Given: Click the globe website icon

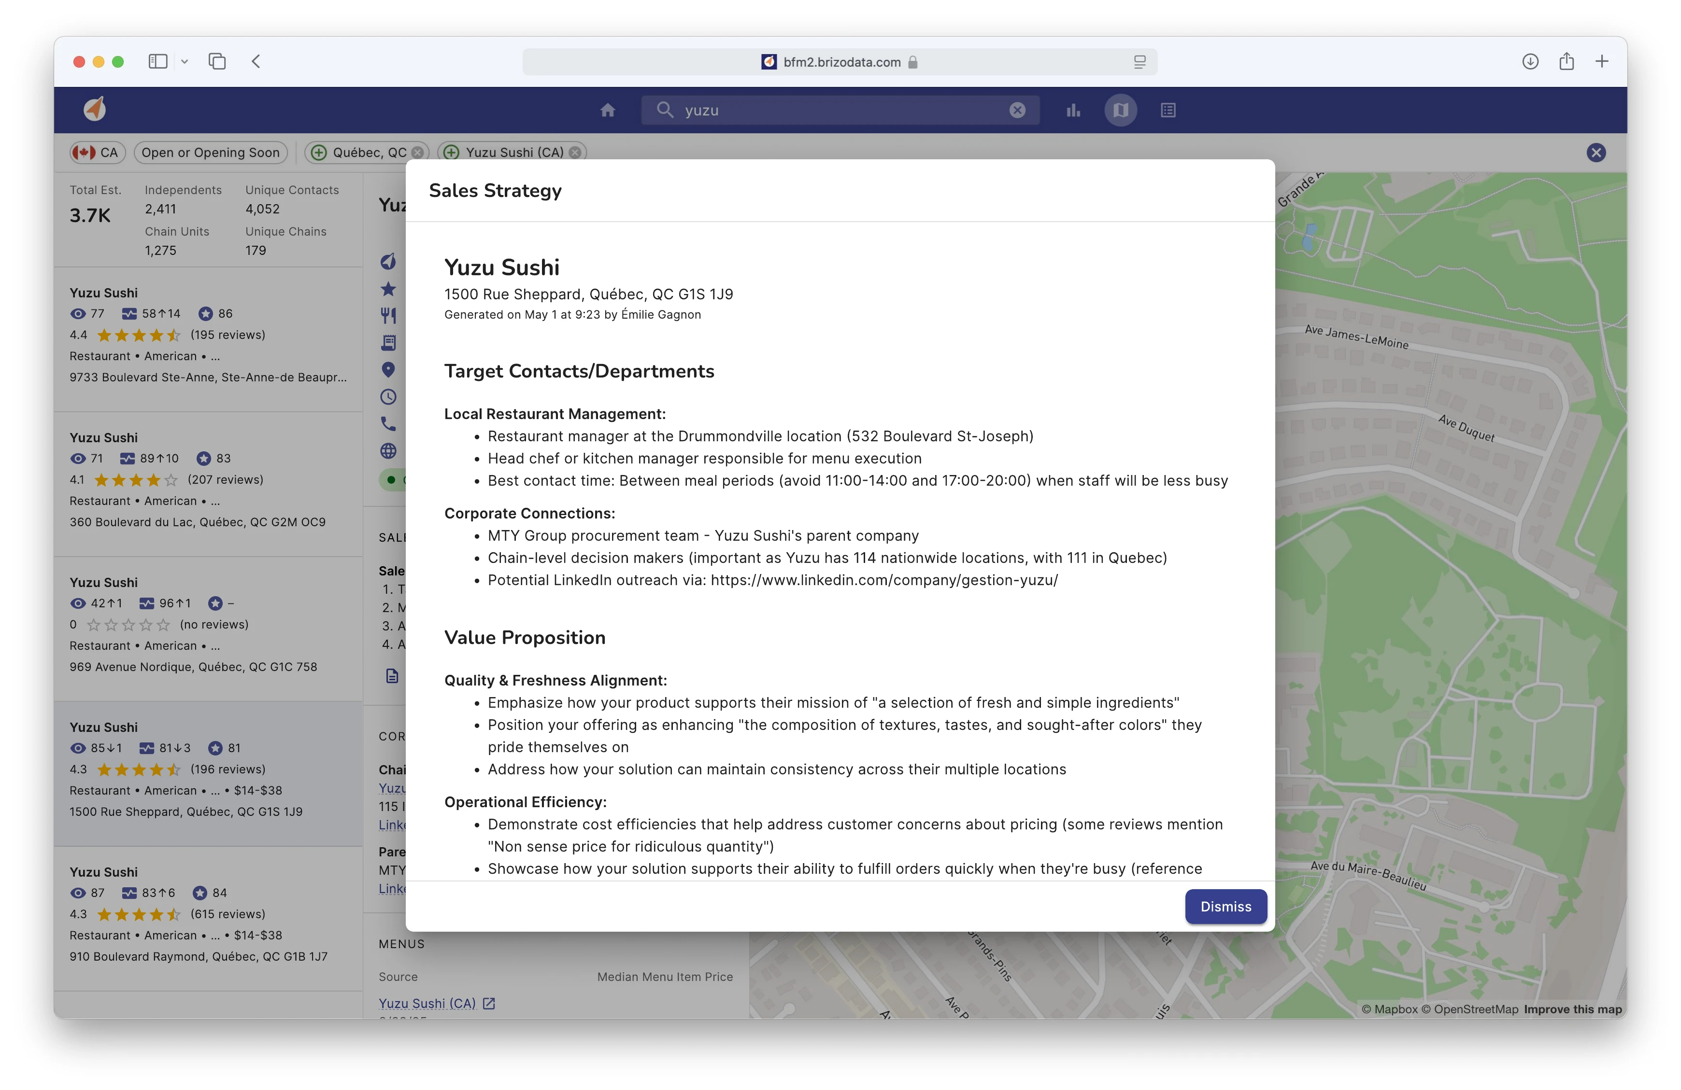Looking at the screenshot, I should 388,450.
